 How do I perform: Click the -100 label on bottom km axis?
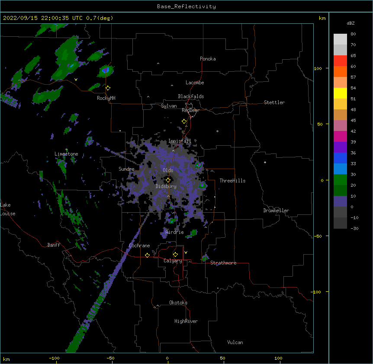54,358
